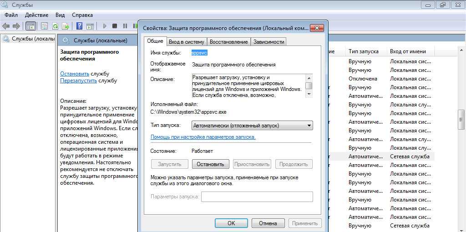Click the disabled Запустить button

pos(170,164)
